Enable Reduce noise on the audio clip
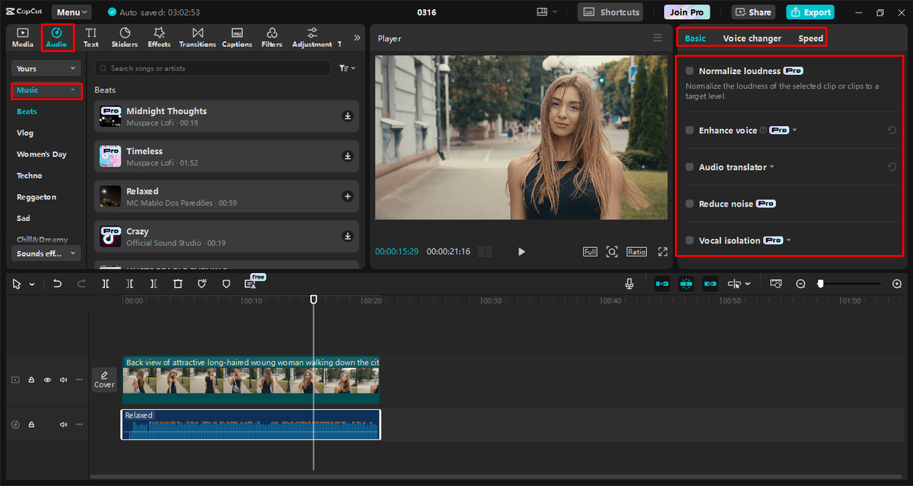913x486 pixels. coord(689,203)
